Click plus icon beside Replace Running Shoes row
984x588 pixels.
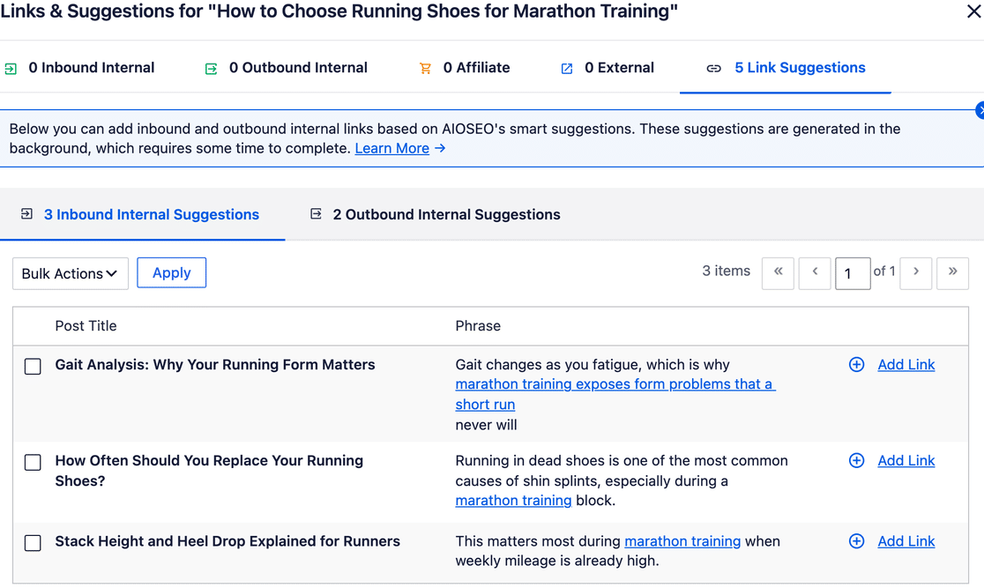[x=857, y=460]
